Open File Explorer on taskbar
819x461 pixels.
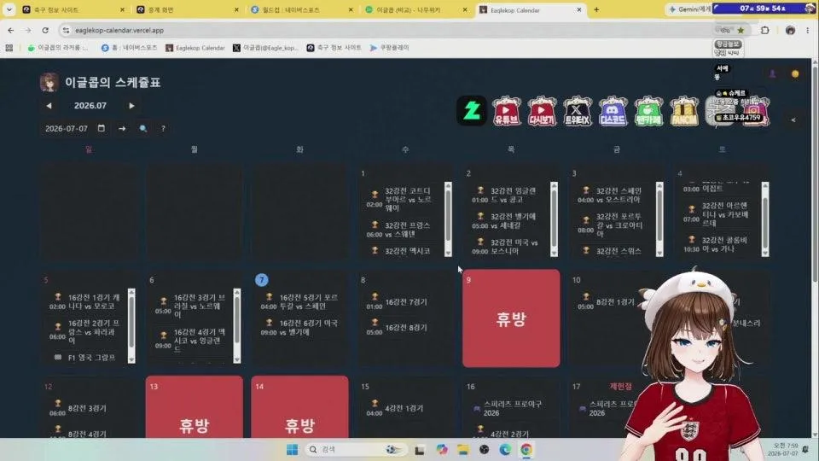coord(462,450)
